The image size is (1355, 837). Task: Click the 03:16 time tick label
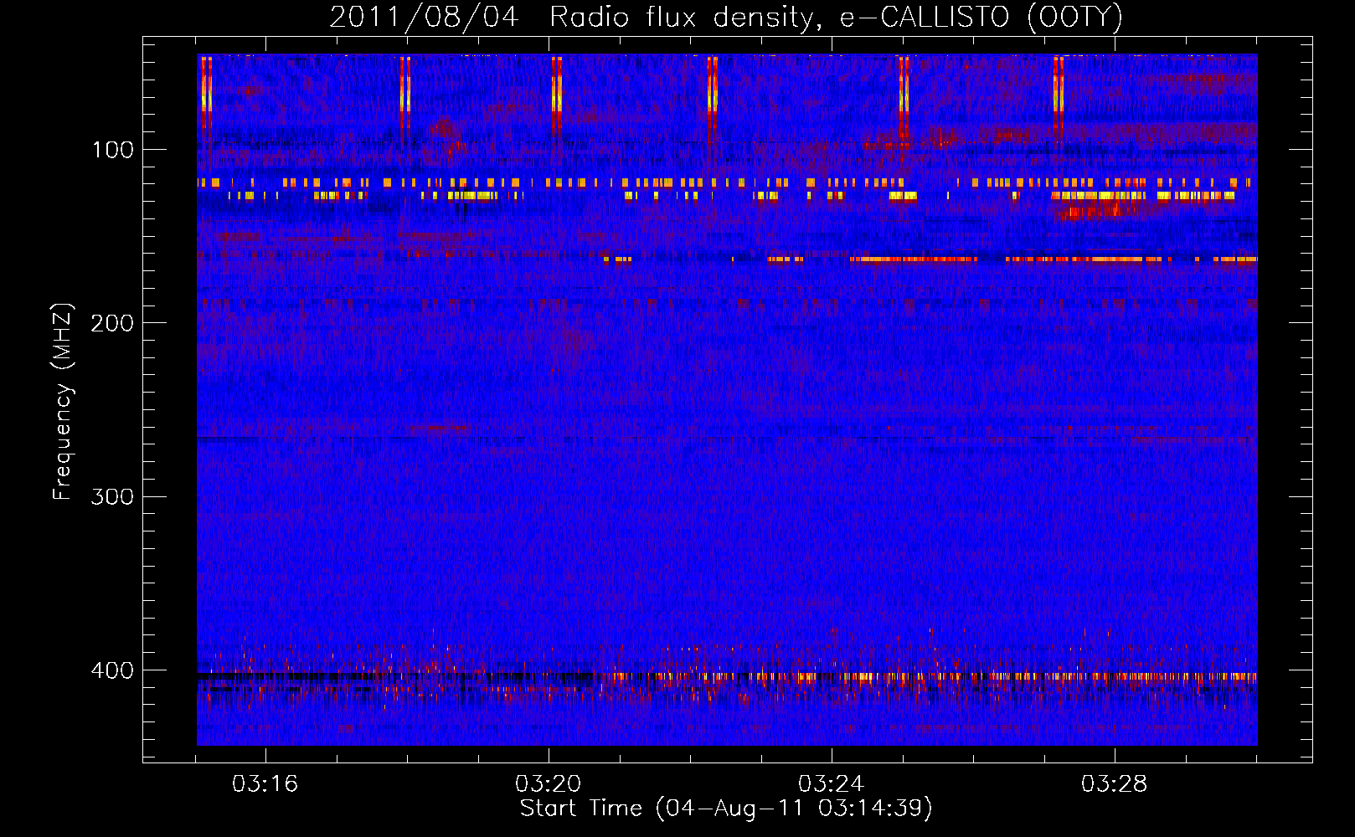tap(265, 784)
